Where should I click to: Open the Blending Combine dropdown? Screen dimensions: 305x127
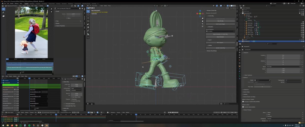tap(77, 90)
